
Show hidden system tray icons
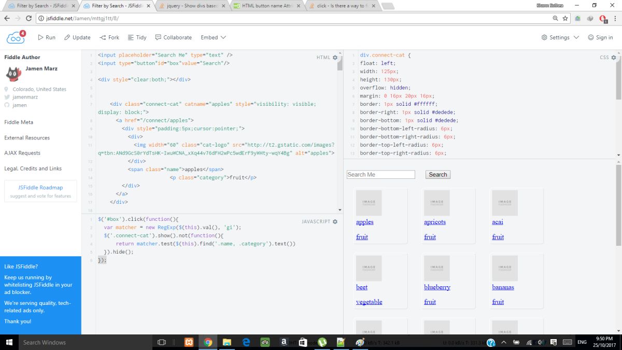pyautogui.click(x=505, y=342)
